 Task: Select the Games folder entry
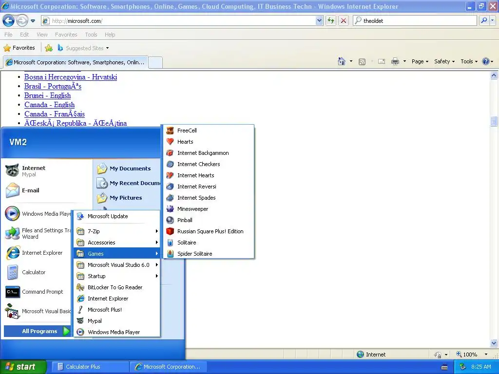click(117, 253)
